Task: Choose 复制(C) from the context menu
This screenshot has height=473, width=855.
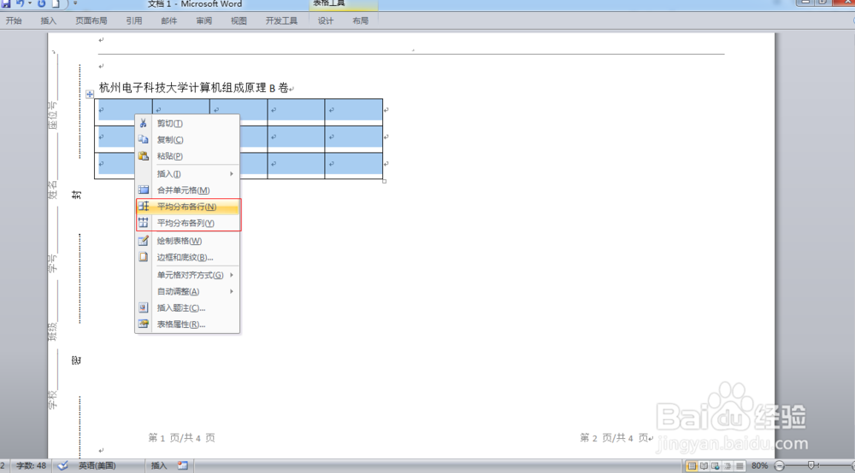Action: pos(187,140)
